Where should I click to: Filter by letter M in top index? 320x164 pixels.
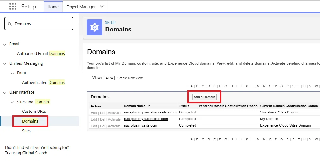[258, 86]
